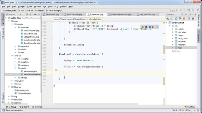
Task: Click UTF-8 encoding in status bar
Action: pos(188,110)
